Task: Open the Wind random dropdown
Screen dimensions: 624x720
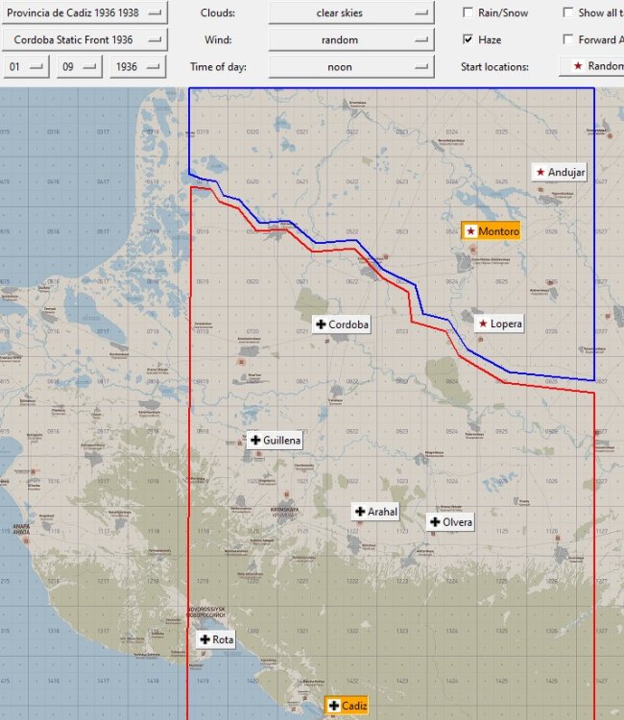Action: (x=351, y=40)
